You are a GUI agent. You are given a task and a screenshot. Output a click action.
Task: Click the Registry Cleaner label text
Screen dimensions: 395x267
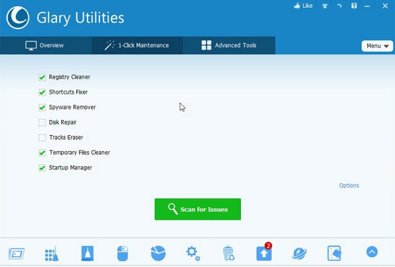coord(69,77)
